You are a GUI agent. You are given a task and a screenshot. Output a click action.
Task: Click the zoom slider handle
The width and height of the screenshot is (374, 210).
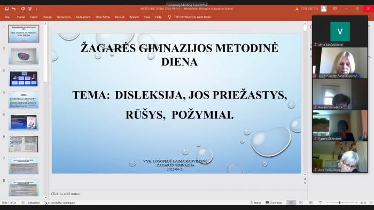340,203
